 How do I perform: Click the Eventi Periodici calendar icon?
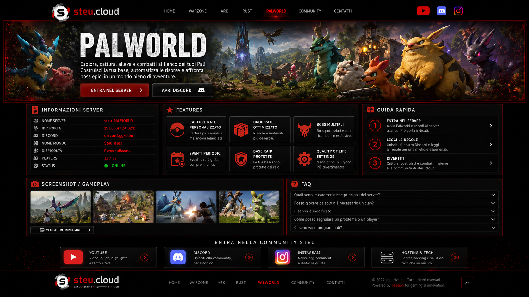tap(177, 159)
